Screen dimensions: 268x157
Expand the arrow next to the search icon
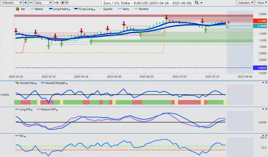pyautogui.click(x=201, y=3)
